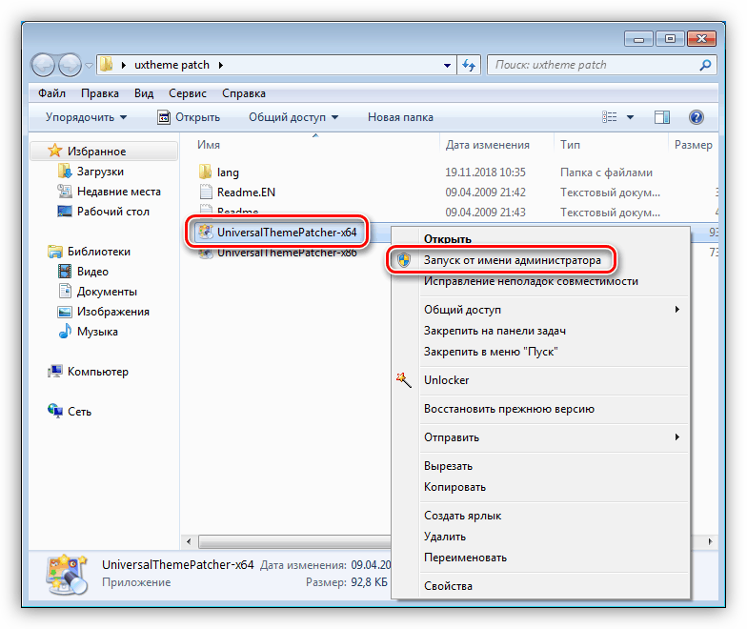This screenshot has width=747, height=629.
Task: Open the Сервис menu
Action: (187, 93)
